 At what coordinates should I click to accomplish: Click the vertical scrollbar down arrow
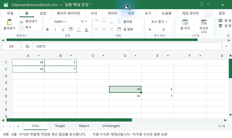click(x=230, y=115)
